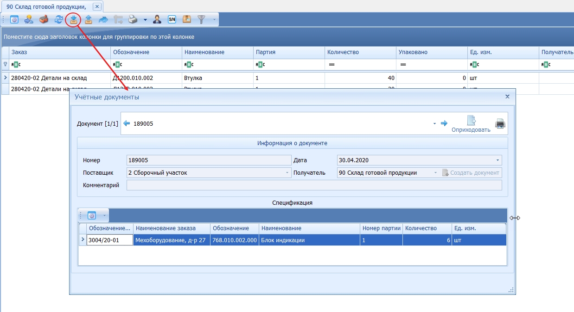This screenshot has height=312, width=574.
Task: Click into the Комментарий text field
Action: (313, 185)
